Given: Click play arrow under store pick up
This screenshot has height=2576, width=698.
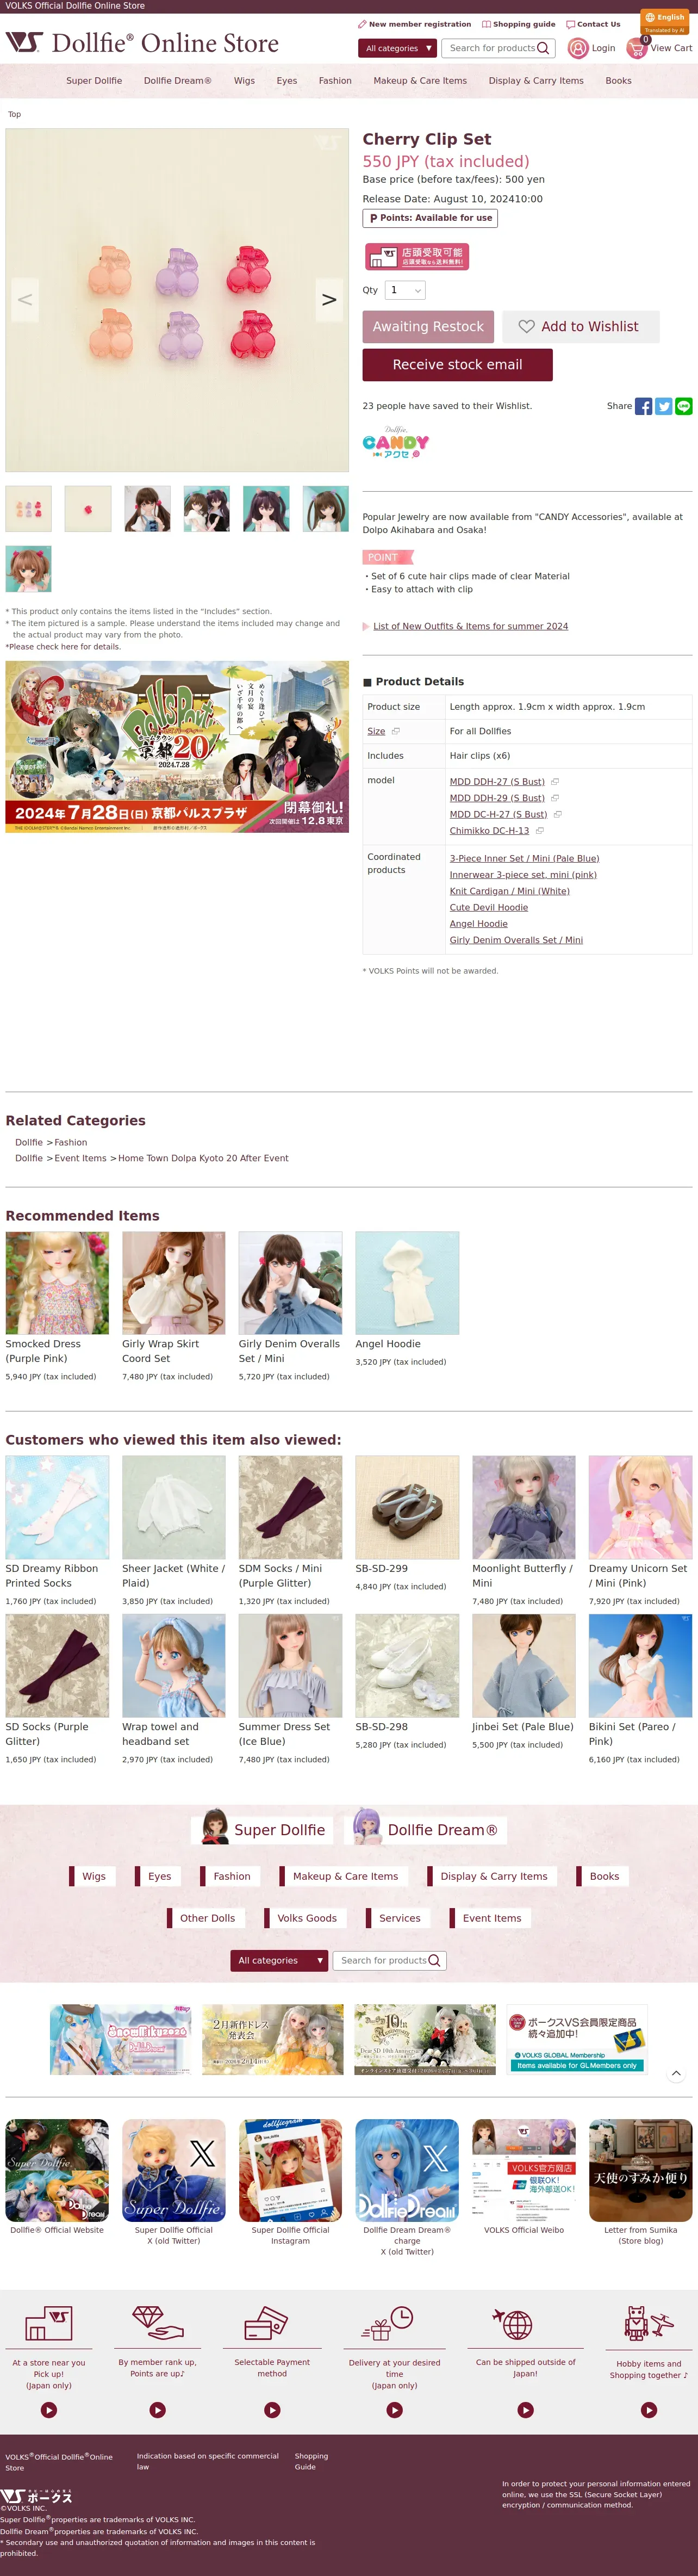Looking at the screenshot, I should point(49,2410).
